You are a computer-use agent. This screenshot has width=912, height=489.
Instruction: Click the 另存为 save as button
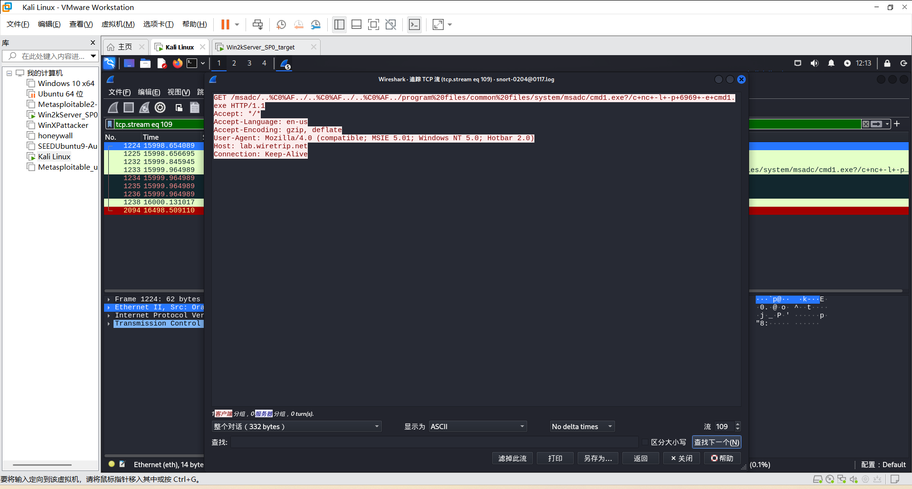click(x=598, y=459)
